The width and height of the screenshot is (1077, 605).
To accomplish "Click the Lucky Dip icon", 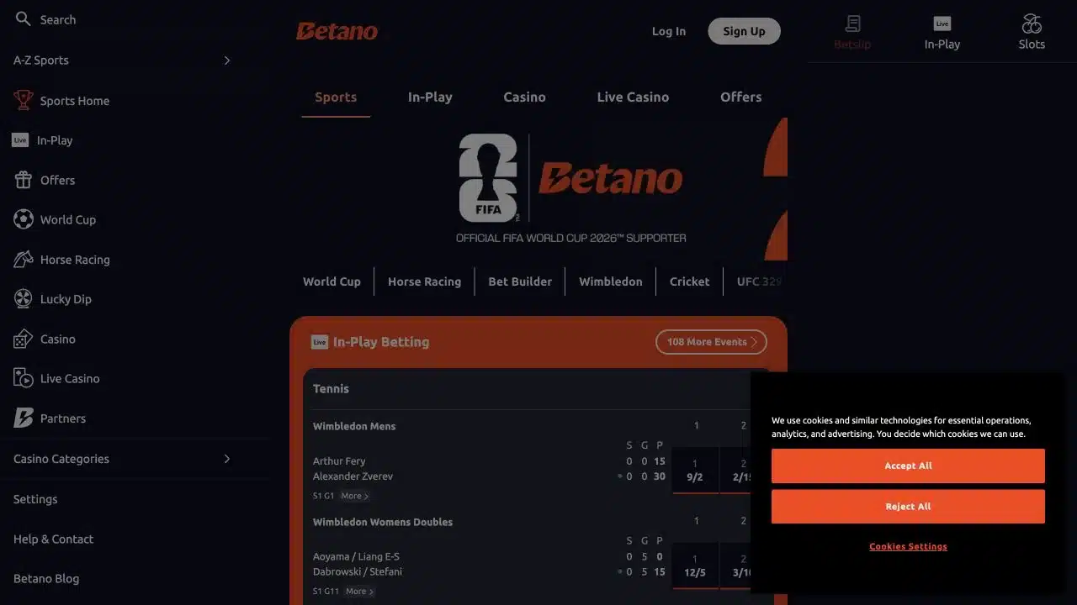I will (24, 299).
